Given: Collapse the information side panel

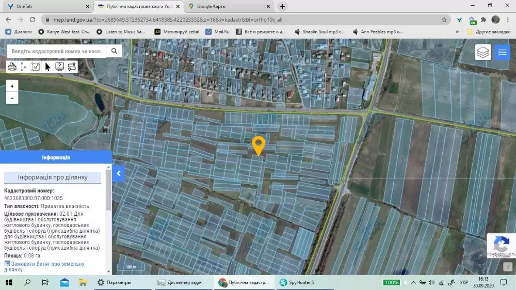Looking at the screenshot, I should point(119,173).
